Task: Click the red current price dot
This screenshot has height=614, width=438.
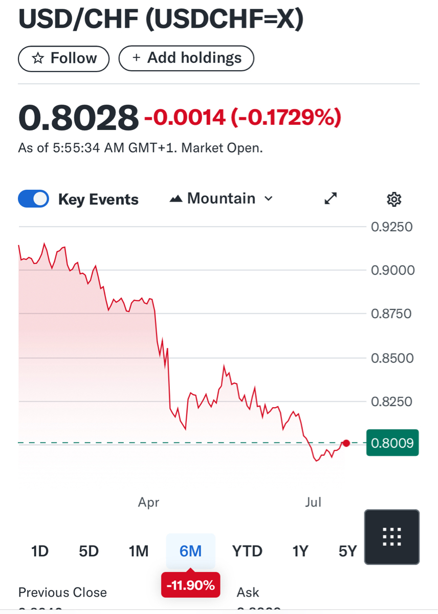Action: (346, 443)
